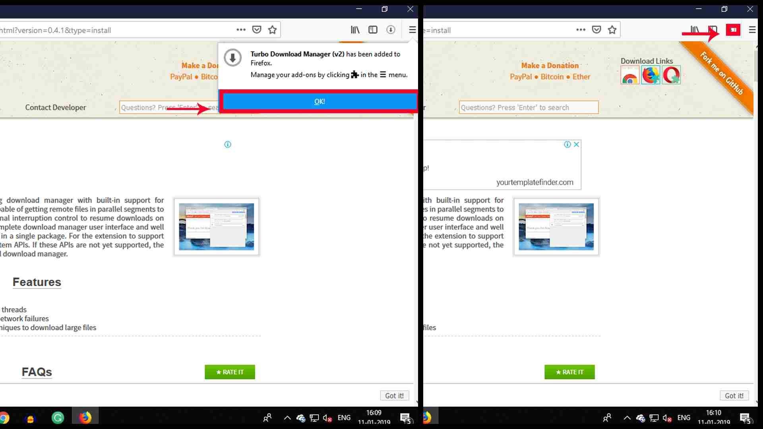Open hamburger menu in left Firefox window
The image size is (763, 429).
coord(412,30)
